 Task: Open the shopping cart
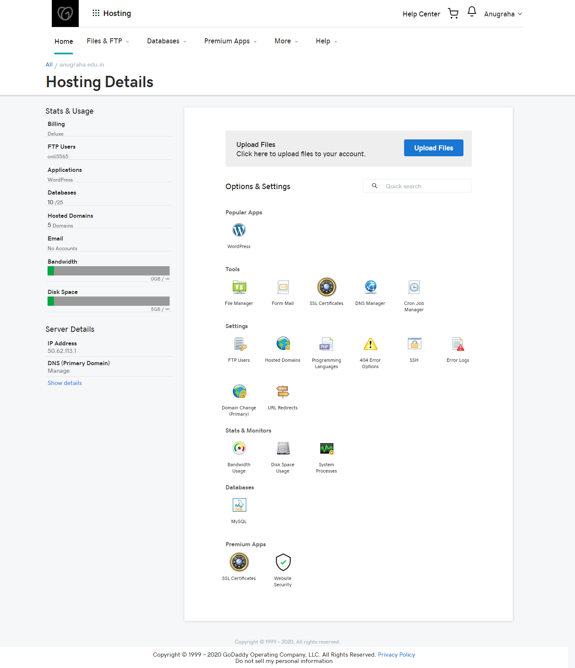[453, 13]
